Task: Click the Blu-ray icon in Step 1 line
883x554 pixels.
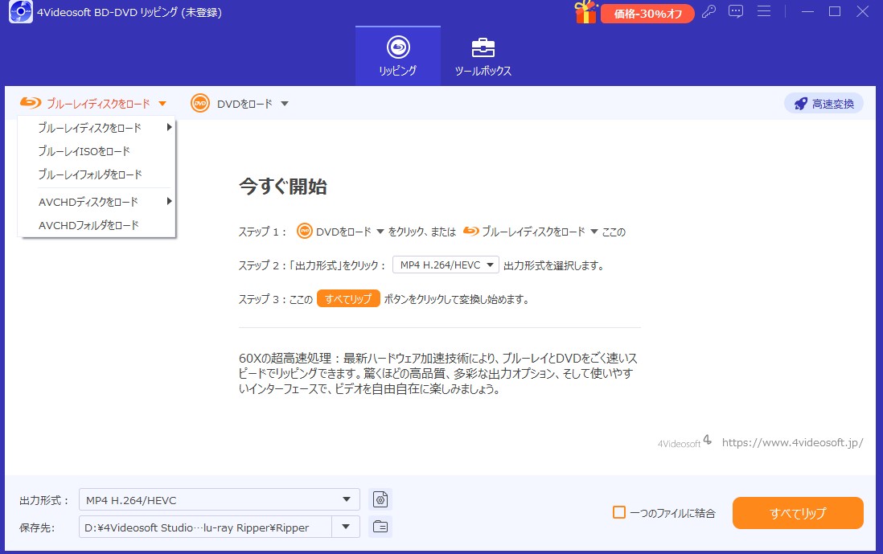Action: click(x=470, y=231)
